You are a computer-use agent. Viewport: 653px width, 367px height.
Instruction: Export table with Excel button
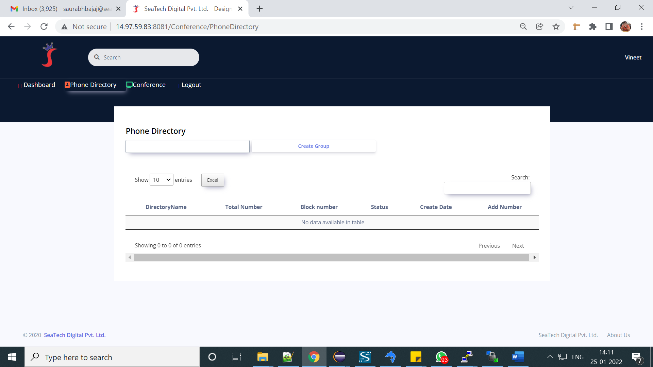[213, 180]
